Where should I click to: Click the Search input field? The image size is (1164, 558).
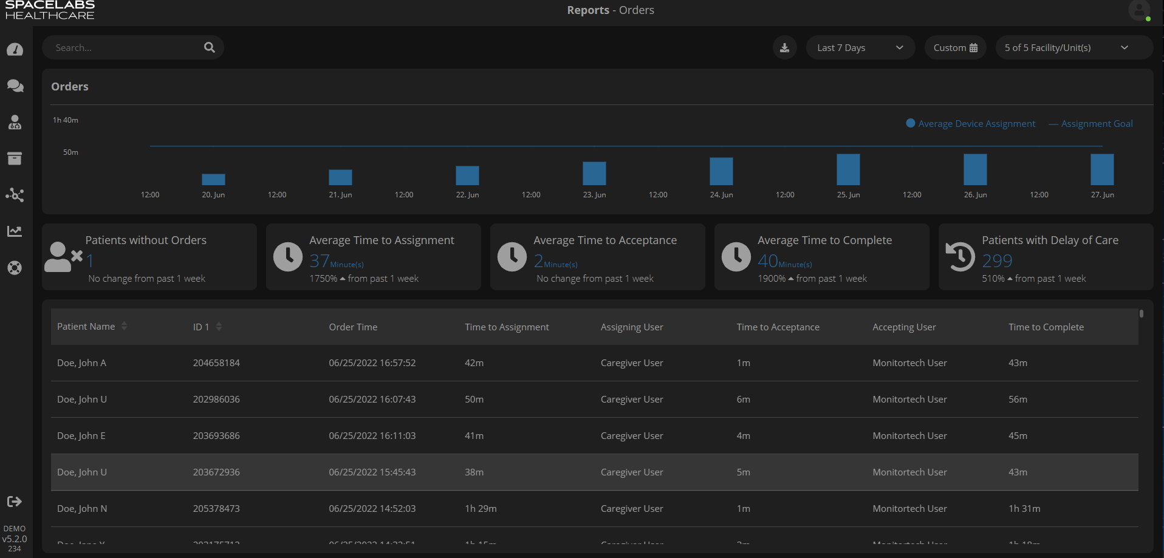(125, 48)
